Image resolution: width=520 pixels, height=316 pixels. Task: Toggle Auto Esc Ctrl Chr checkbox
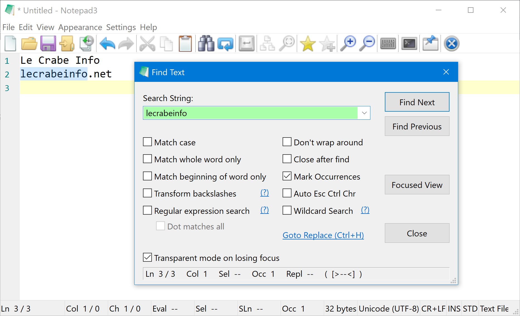(x=287, y=193)
